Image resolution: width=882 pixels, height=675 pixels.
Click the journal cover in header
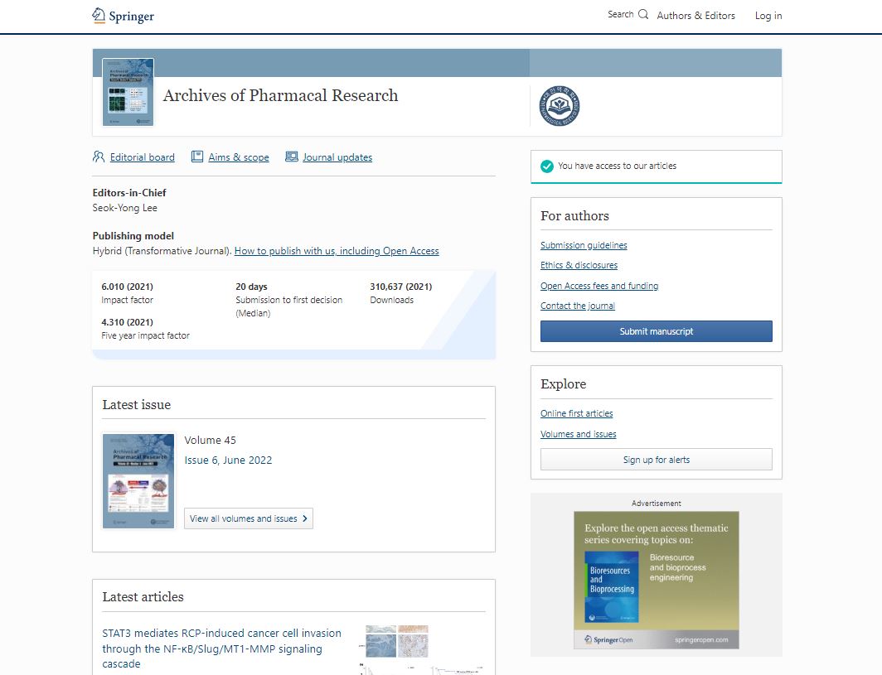coord(128,92)
